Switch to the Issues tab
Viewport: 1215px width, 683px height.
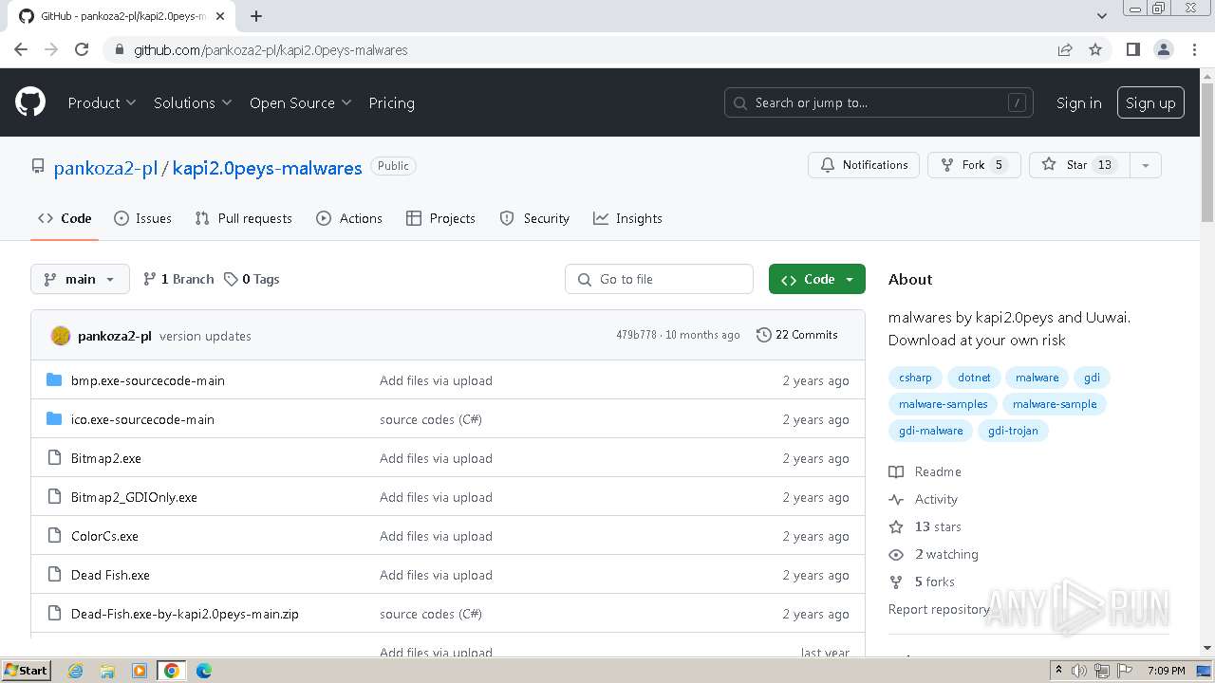[142, 218]
